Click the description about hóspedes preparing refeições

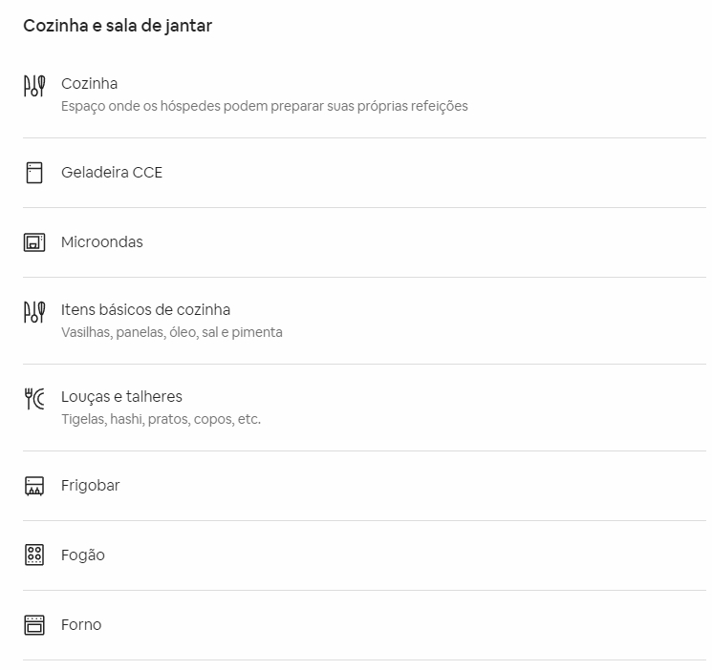[265, 106]
